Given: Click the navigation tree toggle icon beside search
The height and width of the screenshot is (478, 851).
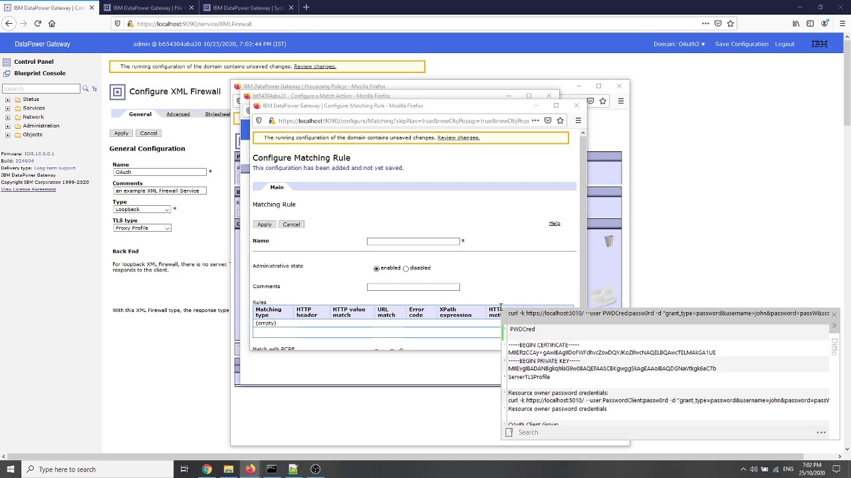Looking at the screenshot, I should click(94, 88).
